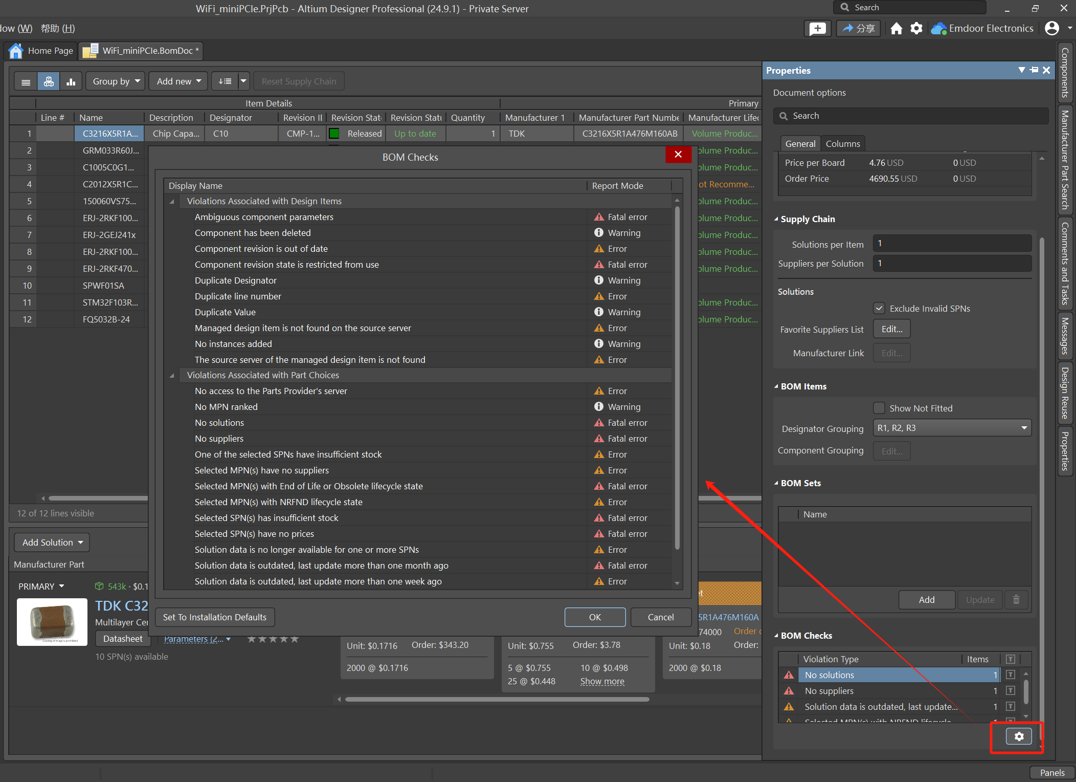Switch to the Columns tab
1076x782 pixels.
coord(843,144)
